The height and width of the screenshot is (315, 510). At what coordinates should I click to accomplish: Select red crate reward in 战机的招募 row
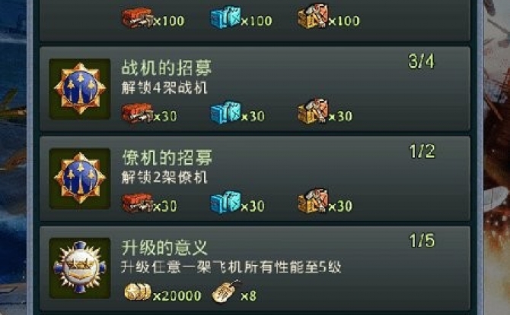[137, 114]
